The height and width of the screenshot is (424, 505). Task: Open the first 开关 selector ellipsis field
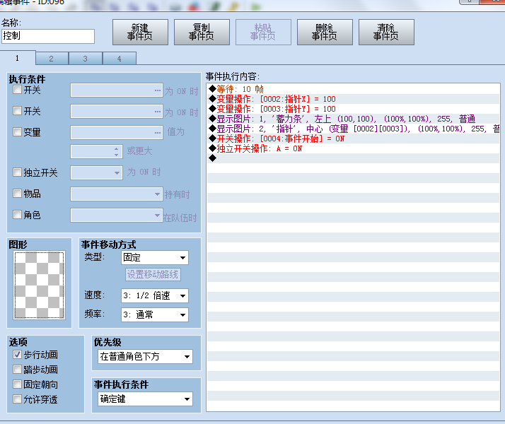[x=117, y=90]
